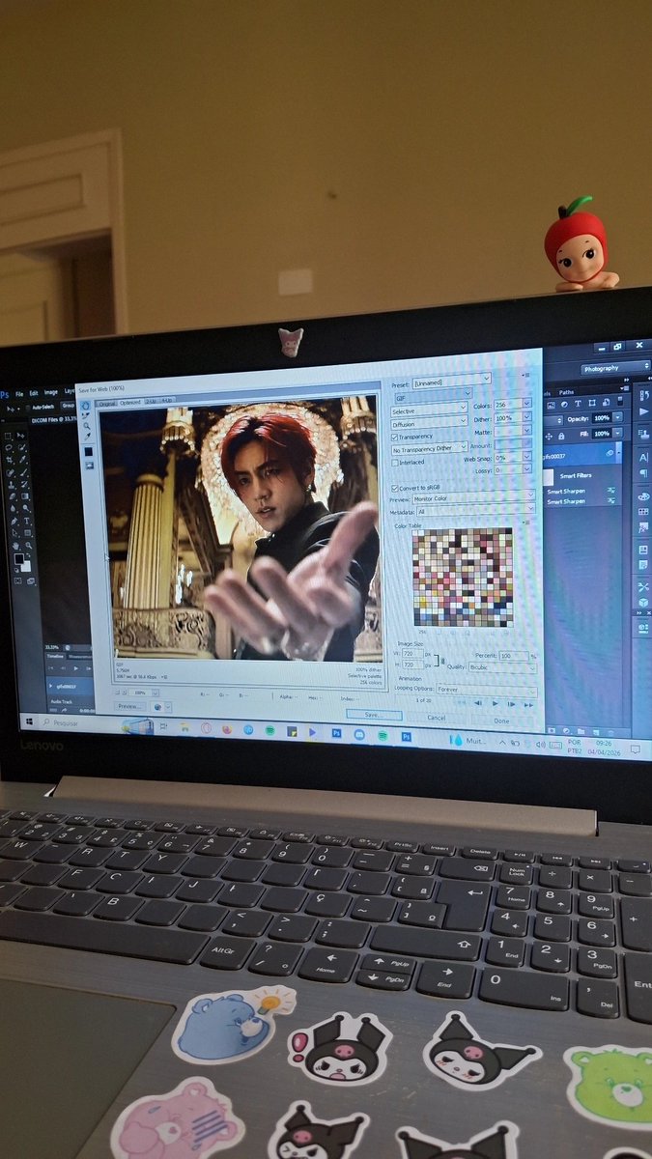Click the Percent field showing 100

coord(512,656)
